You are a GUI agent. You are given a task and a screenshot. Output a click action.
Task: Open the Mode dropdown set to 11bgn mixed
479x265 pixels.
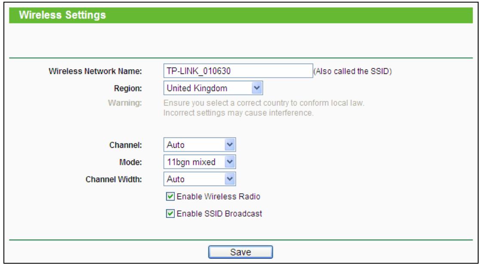[x=200, y=162]
